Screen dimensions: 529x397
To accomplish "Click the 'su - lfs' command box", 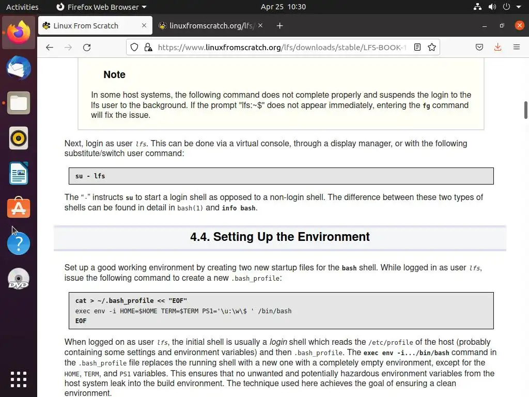I will [281, 176].
